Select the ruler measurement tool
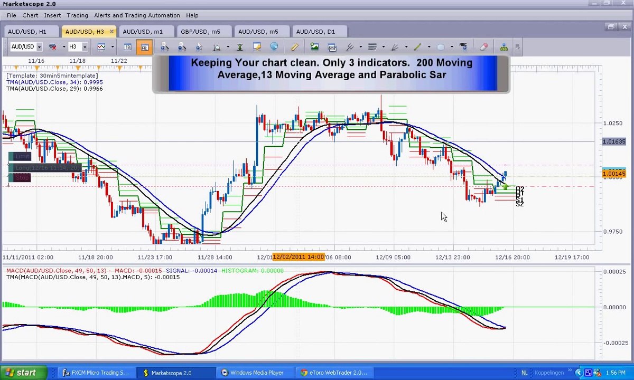Image resolution: width=634 pixels, height=380 pixels. pyautogui.click(x=295, y=47)
